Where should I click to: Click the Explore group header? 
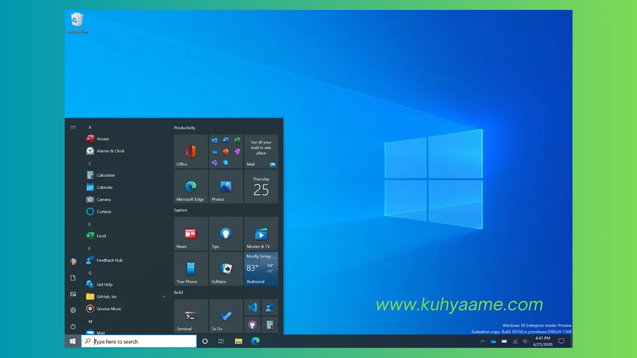click(181, 210)
